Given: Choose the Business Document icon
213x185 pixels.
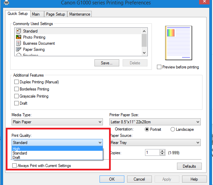Looking at the screenshot, I should pos(19,43).
